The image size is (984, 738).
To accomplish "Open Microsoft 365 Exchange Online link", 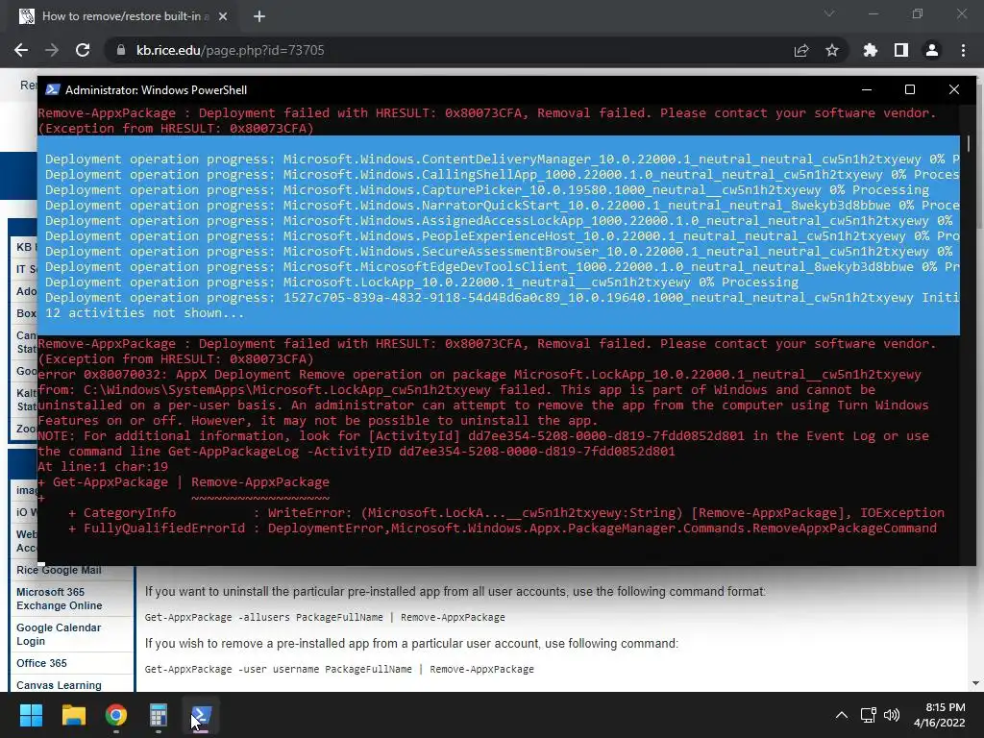I will click(59, 599).
